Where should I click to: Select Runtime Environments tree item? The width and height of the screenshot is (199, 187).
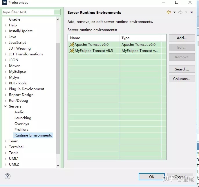click(33, 135)
